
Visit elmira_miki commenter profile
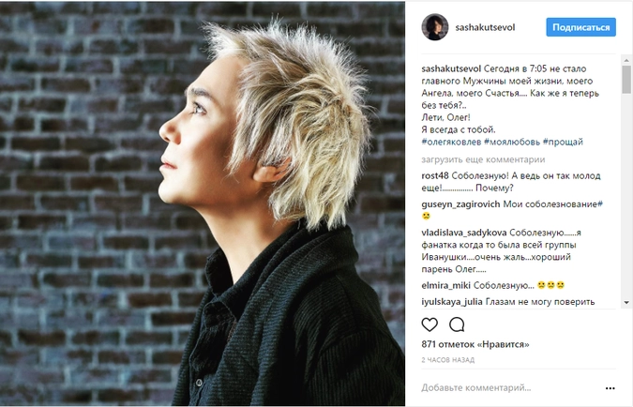[445, 285]
